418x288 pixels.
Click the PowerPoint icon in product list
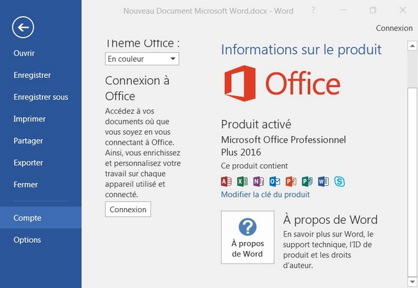tap(291, 182)
